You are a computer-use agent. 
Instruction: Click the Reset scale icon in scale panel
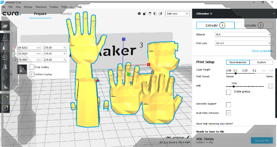(22, 69)
